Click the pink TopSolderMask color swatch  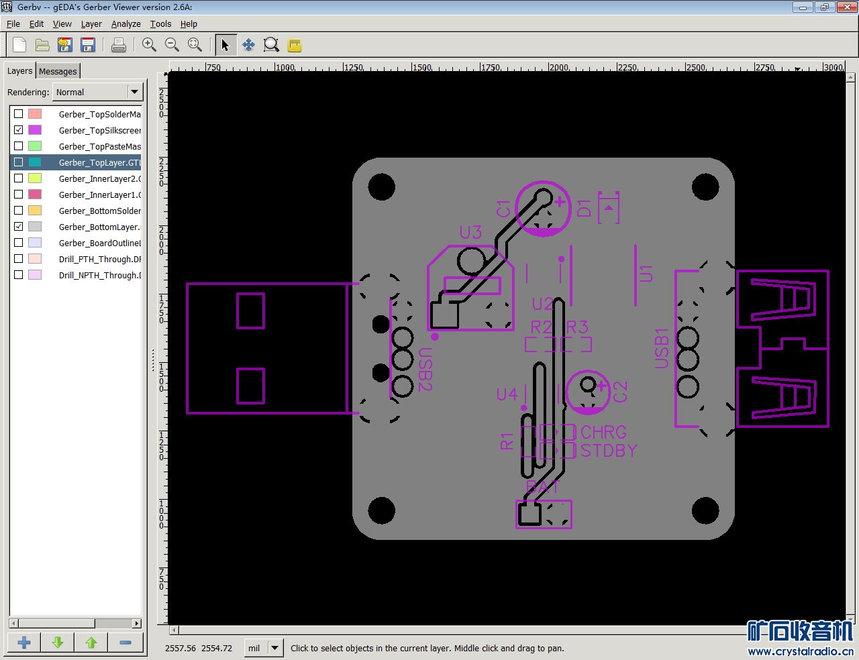click(35, 114)
